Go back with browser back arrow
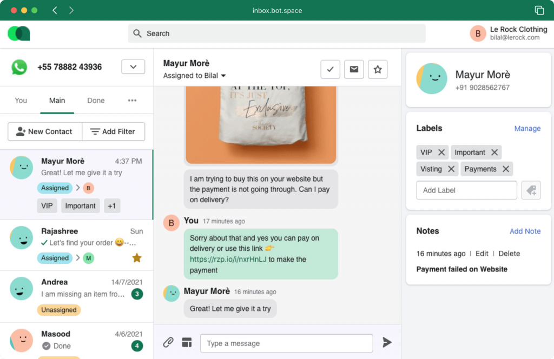554x359 pixels. tap(55, 10)
